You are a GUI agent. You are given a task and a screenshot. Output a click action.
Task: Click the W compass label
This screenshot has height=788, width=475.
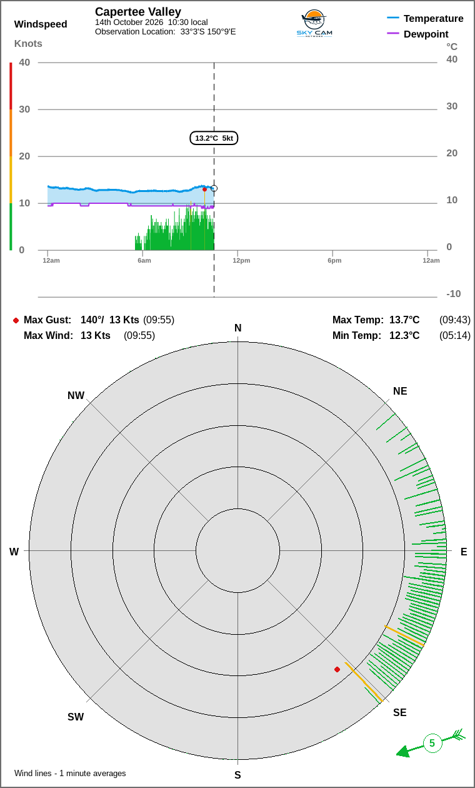14,552
